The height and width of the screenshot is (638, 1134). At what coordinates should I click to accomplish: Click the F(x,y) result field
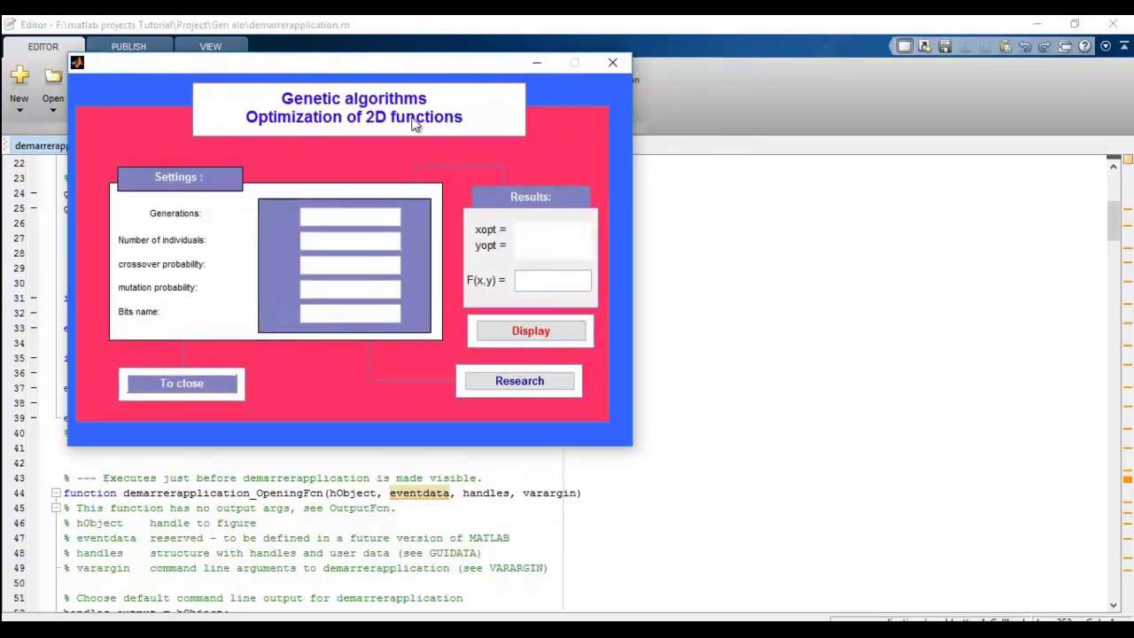click(x=553, y=281)
